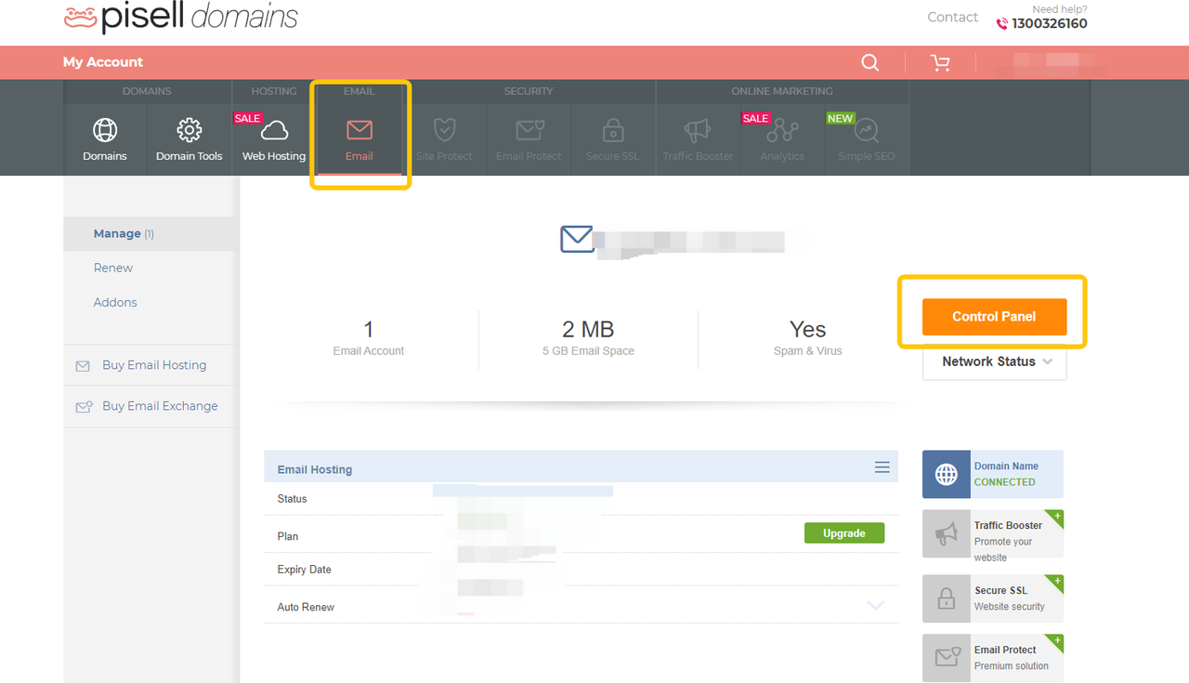Click the Auto Renew row label
Image resolution: width=1189 pixels, height=683 pixels.
(306, 607)
